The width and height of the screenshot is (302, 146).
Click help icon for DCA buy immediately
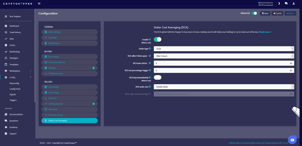(x=150, y=77)
